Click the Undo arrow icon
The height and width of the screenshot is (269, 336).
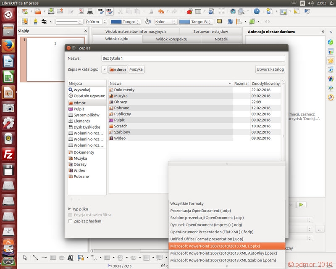click(x=161, y=11)
